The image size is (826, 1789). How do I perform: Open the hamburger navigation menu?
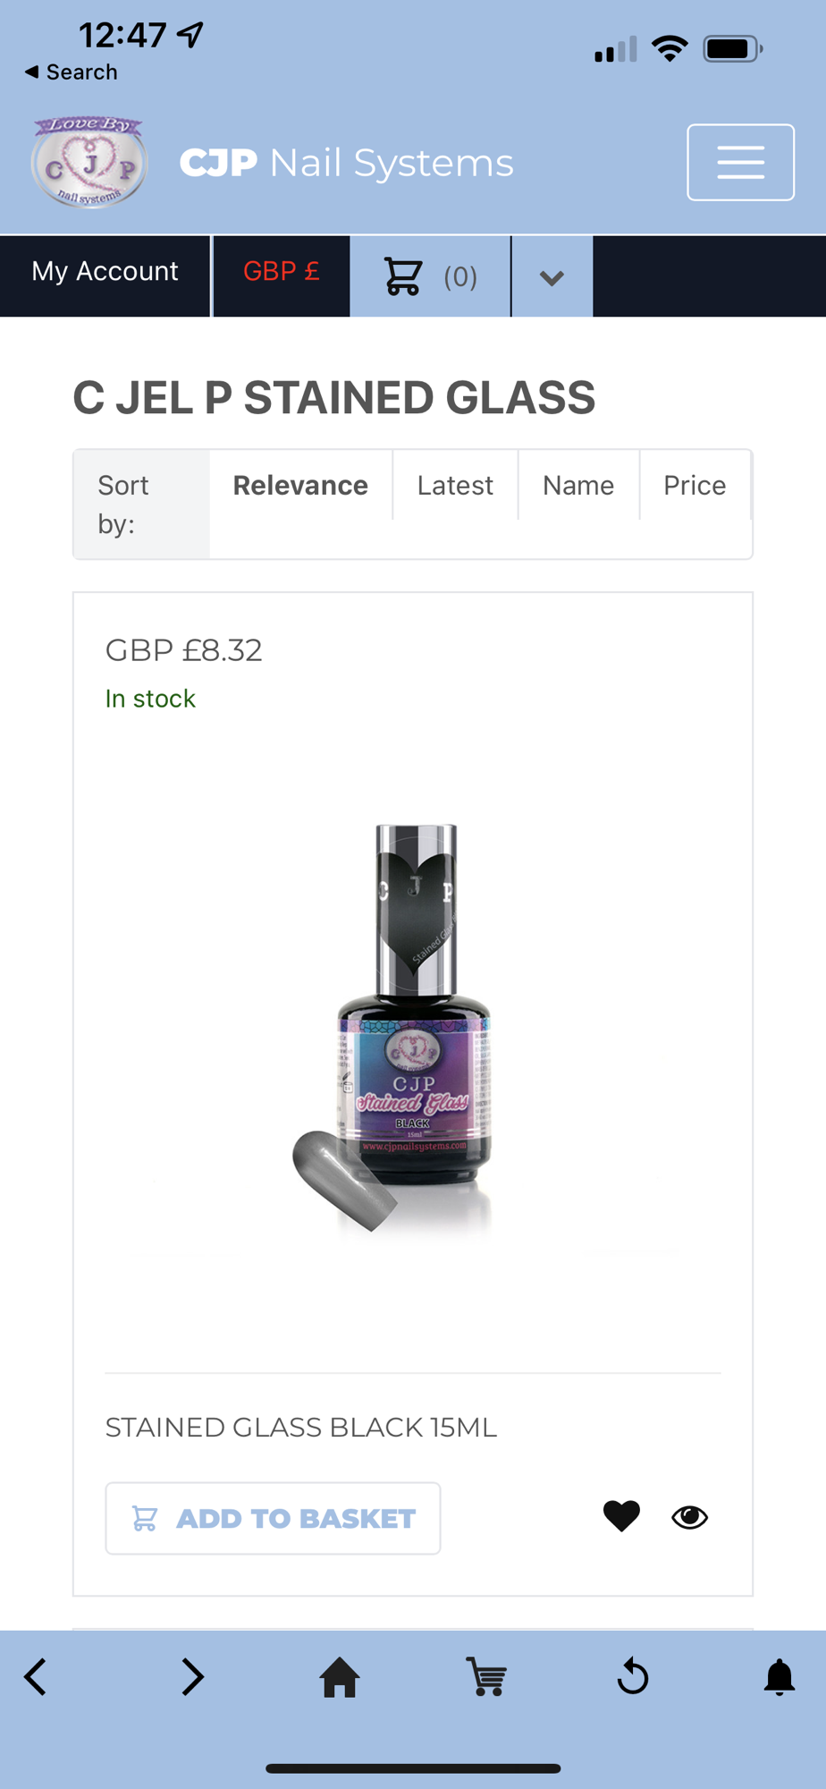[x=740, y=163]
